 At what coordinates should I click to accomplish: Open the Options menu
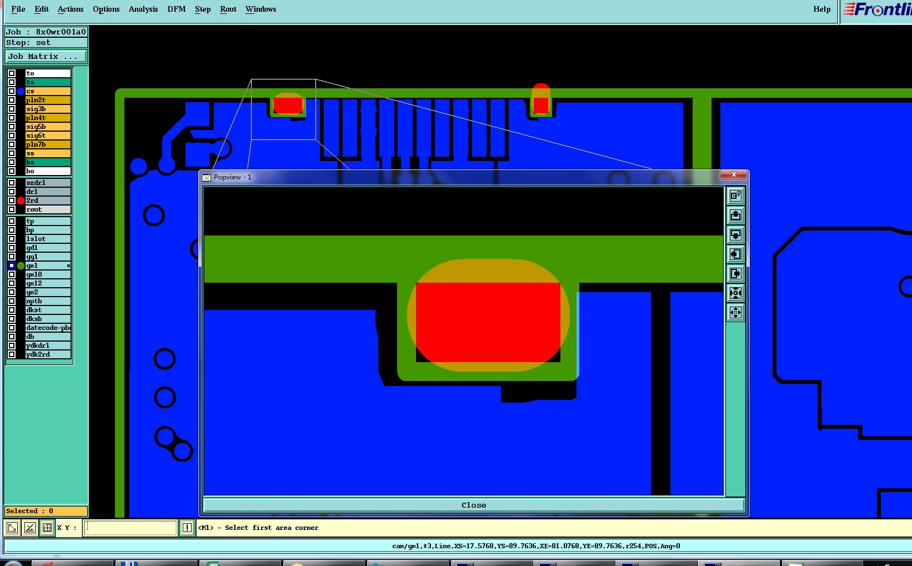[x=106, y=9]
